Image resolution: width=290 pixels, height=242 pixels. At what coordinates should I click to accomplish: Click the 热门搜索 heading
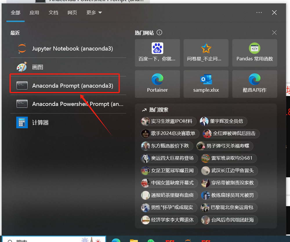tap(159, 110)
